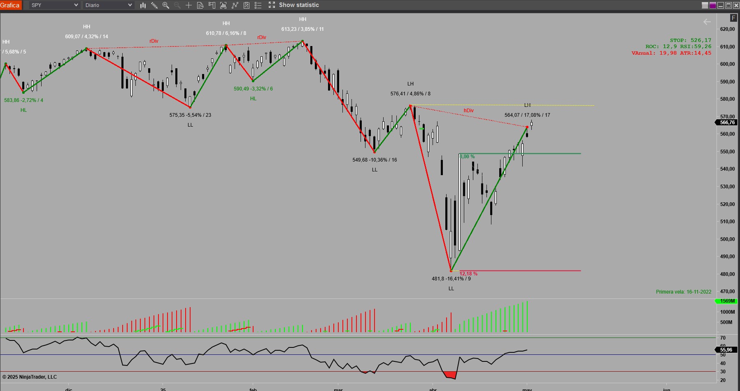This screenshot has width=740, height=391.
Task: Click the 613,23 / 3,85% / 11 swing label
Action: tap(303, 29)
